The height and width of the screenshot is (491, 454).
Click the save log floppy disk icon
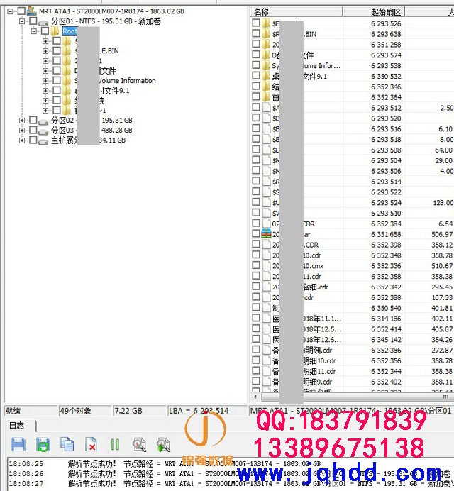tap(18, 445)
